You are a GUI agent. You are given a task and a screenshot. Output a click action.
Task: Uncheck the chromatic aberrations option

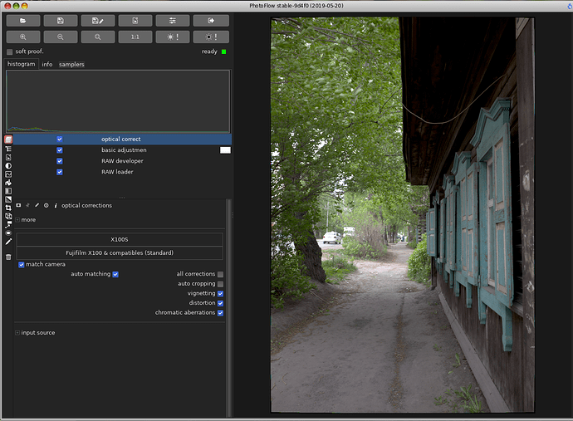tap(220, 313)
